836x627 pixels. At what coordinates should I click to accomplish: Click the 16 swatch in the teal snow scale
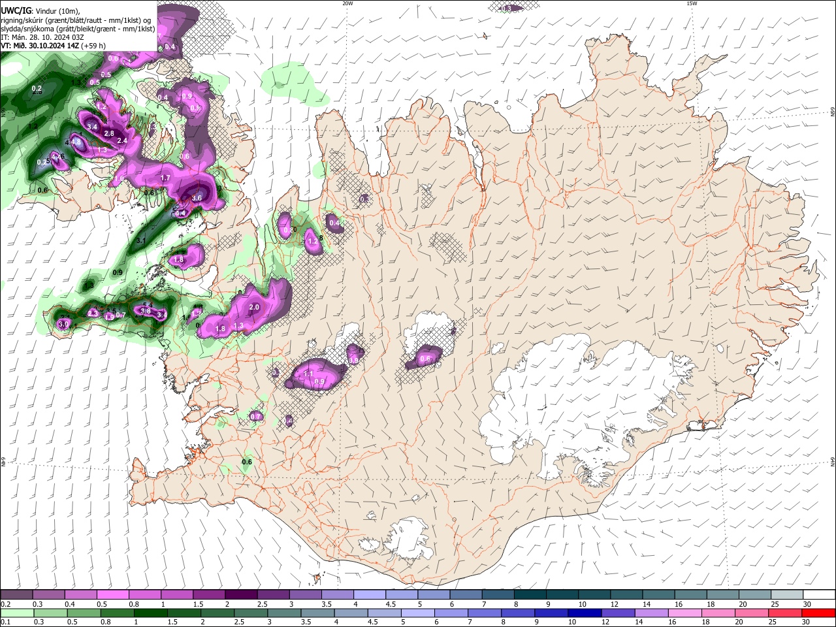[691, 595]
